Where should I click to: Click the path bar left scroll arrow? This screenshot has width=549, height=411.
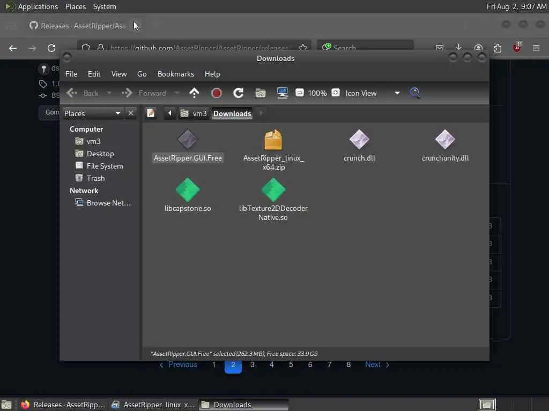click(170, 113)
